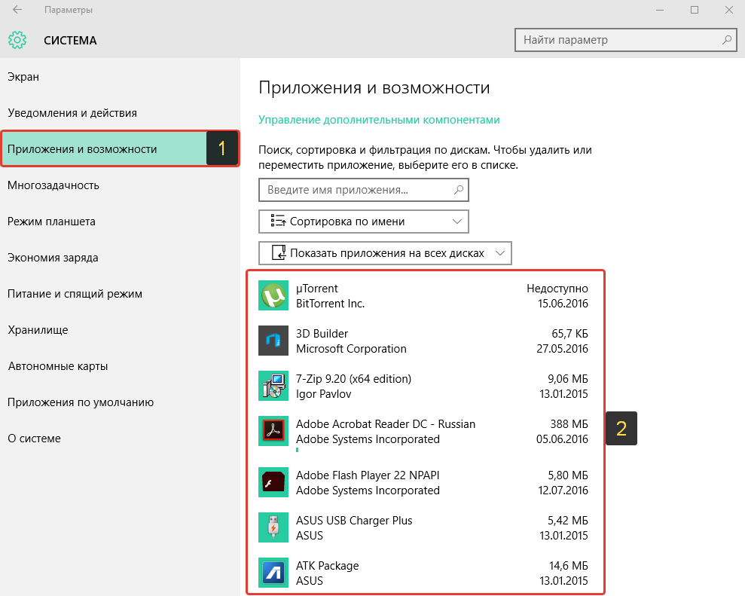The height and width of the screenshot is (596, 745).
Task: Click the Система gear icon
Action: click(x=17, y=41)
